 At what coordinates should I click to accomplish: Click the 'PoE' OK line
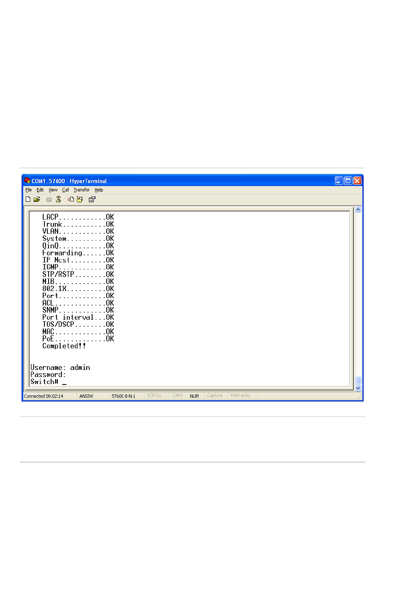point(78,339)
